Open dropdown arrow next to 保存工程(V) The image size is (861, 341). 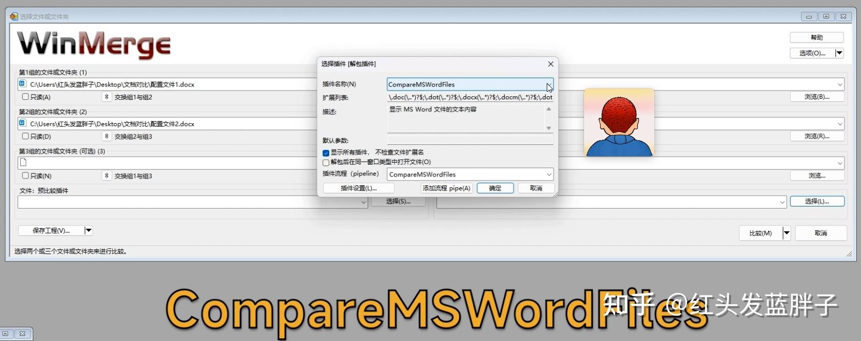pyautogui.click(x=88, y=230)
